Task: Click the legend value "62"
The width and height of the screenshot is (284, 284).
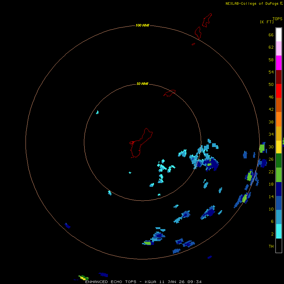Action: click(271, 47)
